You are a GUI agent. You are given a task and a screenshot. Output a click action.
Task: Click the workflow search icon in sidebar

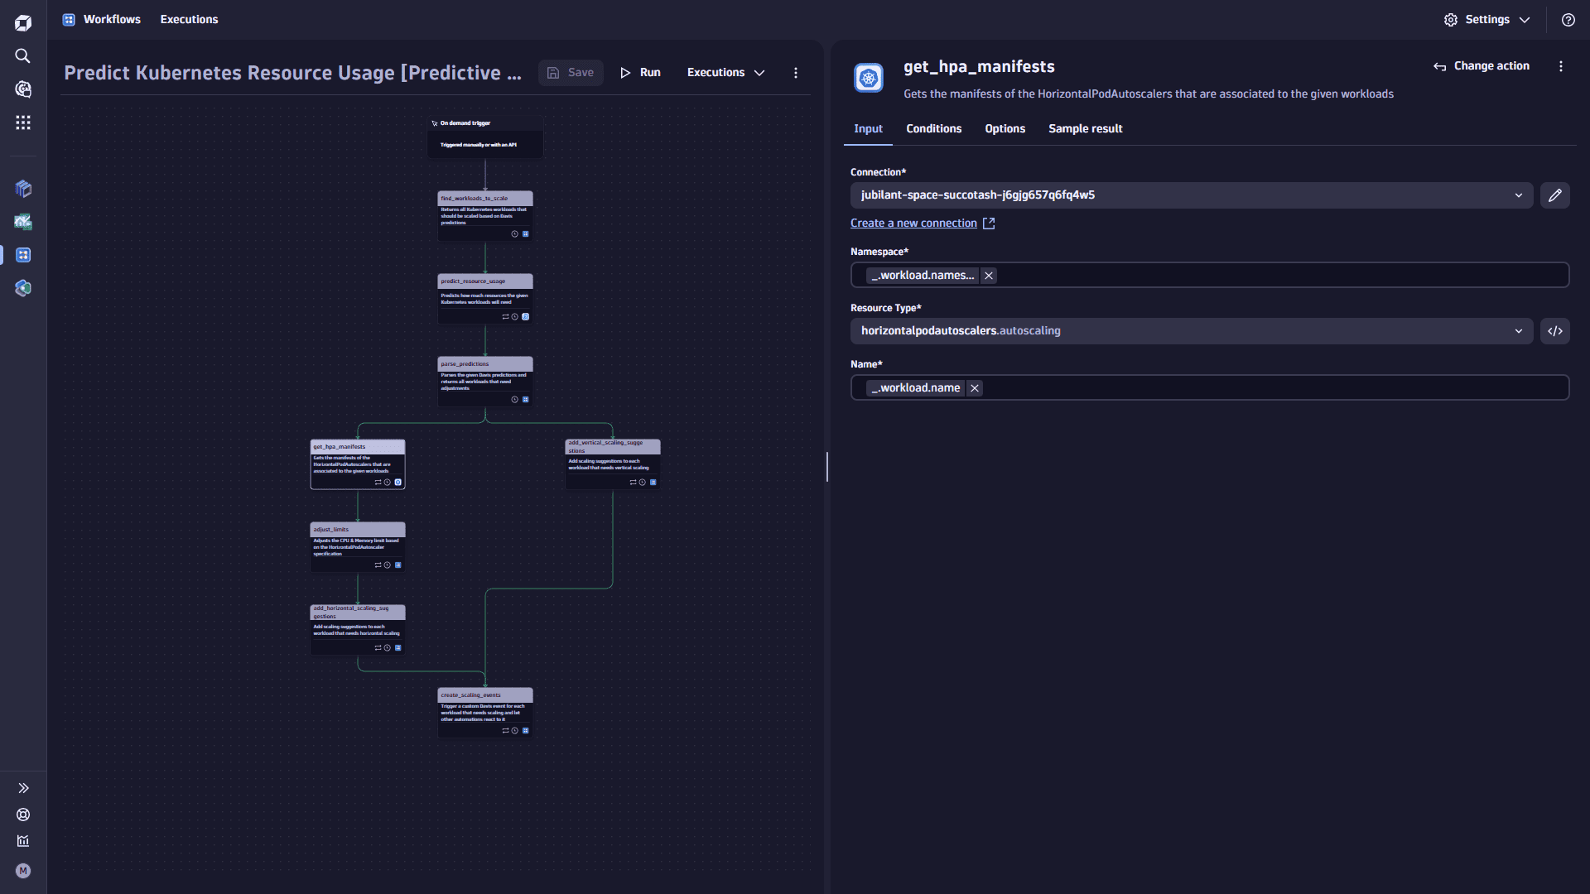pos(24,55)
